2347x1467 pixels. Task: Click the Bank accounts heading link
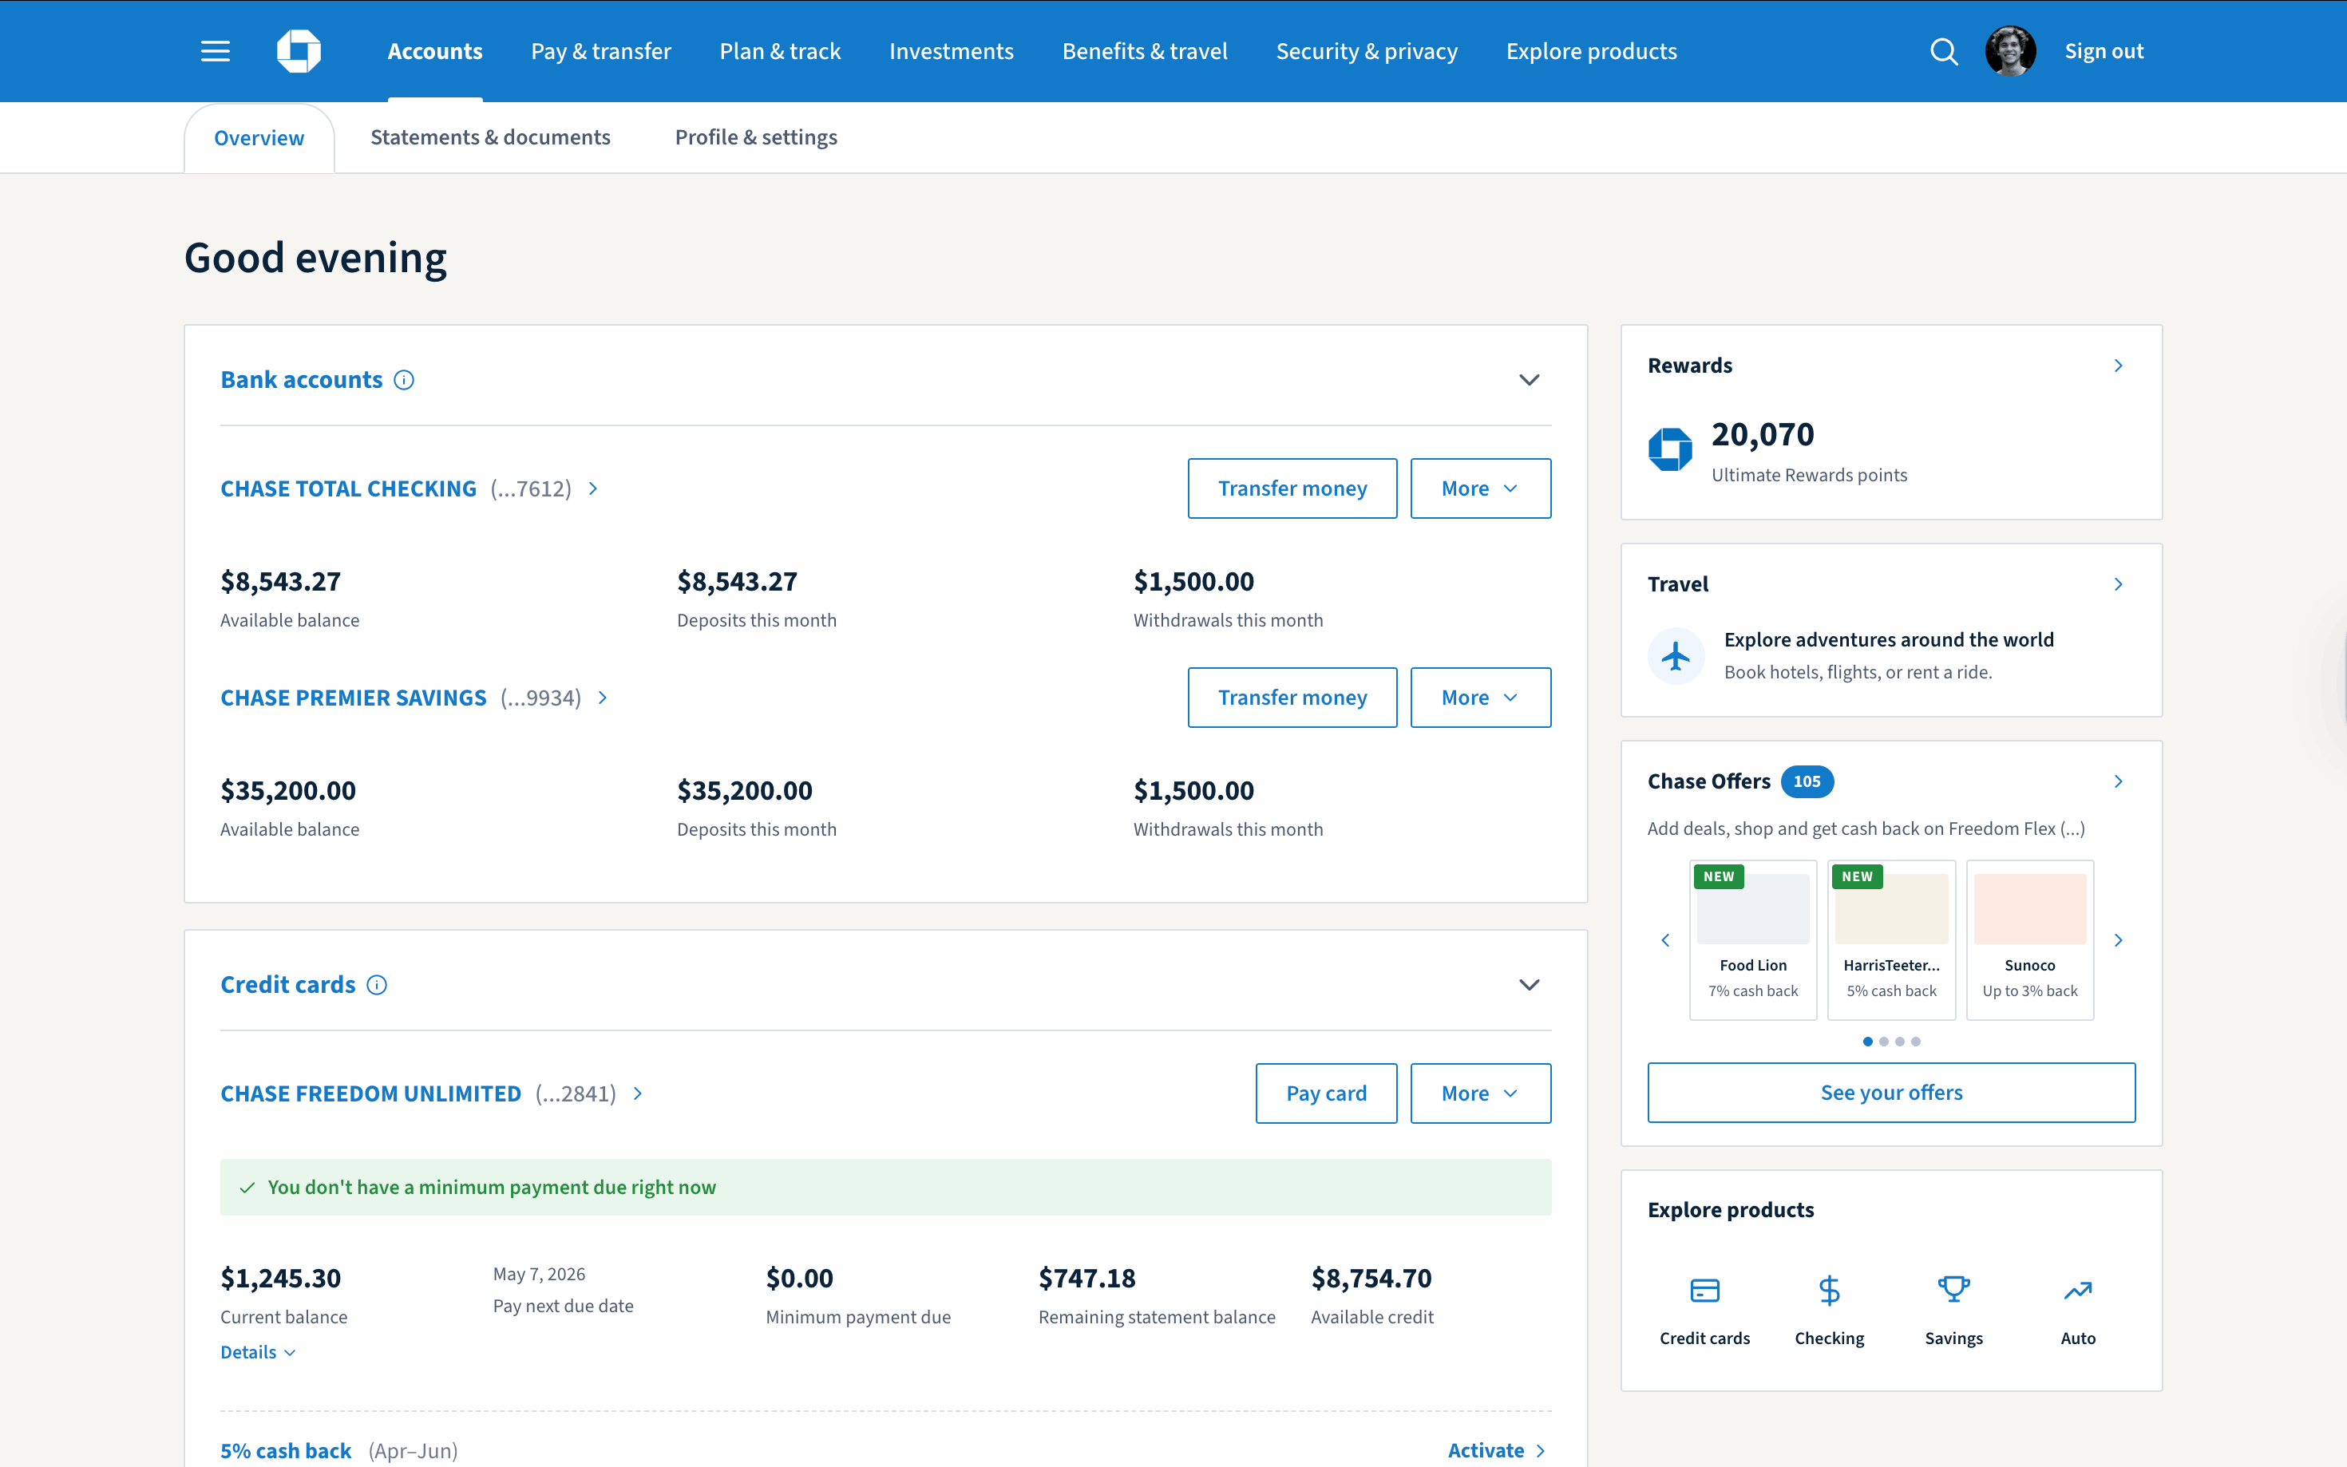coord(302,381)
